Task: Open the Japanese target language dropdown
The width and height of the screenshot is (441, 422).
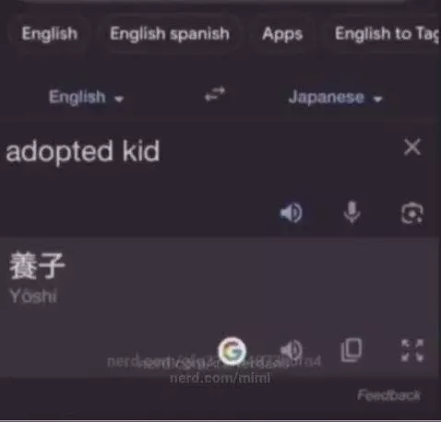Action: [335, 98]
